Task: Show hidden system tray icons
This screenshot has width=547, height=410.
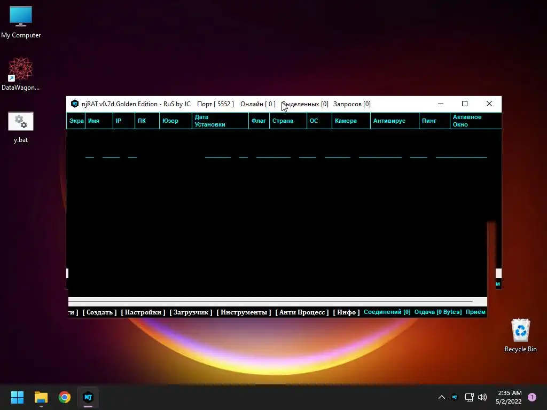Action: pos(441,397)
